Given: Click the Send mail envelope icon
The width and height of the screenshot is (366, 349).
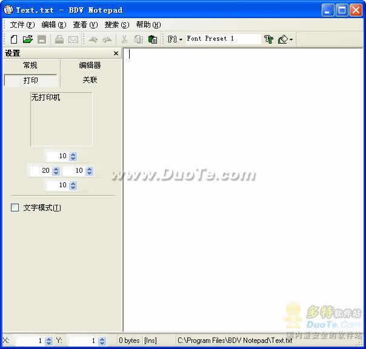Looking at the screenshot, I should pos(73,39).
